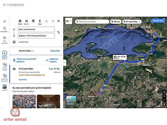Click the red poi marker near İstanbul airport

click(132, 28)
